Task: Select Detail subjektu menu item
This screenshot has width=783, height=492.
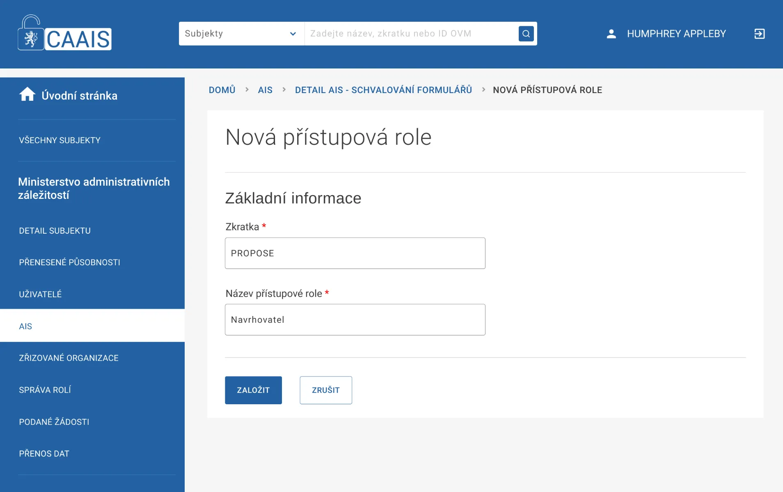Action: point(55,231)
